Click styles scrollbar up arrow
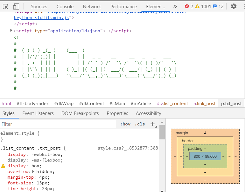This screenshot has width=245, height=192. tap(162, 122)
